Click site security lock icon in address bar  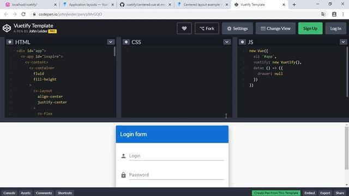click(34, 14)
